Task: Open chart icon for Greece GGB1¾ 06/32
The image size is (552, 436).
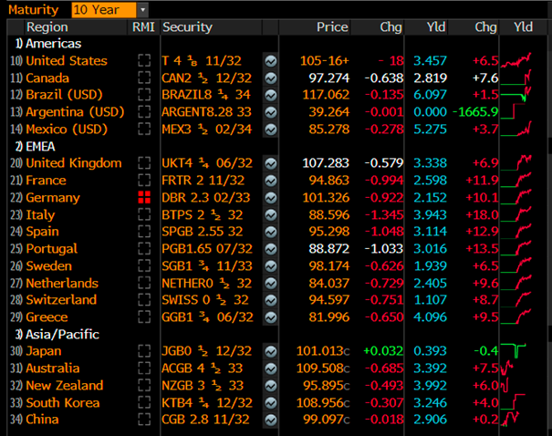Action: [x=270, y=317]
